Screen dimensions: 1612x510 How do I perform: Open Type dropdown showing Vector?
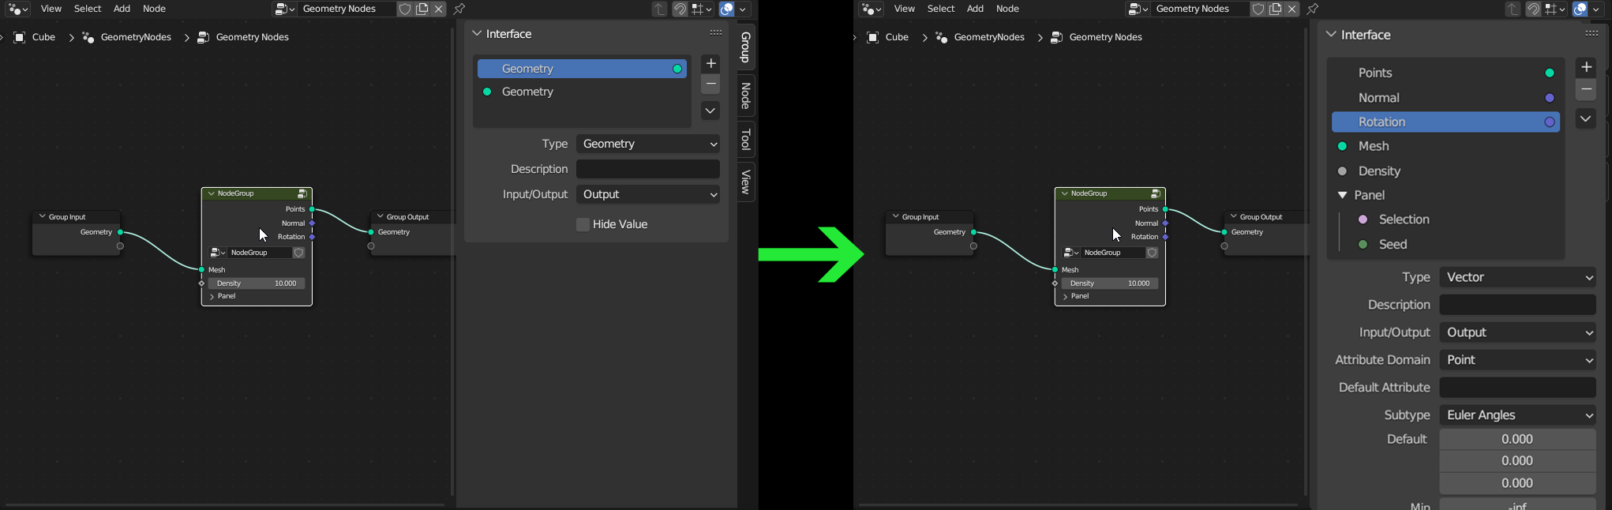1518,278
